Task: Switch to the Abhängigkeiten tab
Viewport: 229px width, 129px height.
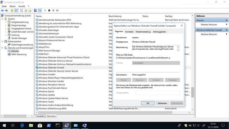Action: coord(159,32)
